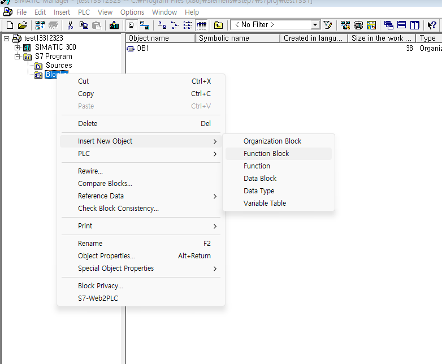
Task: Choose Cut from the context menu
Action: point(141,81)
